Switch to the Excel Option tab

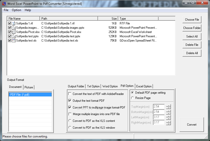144,86
